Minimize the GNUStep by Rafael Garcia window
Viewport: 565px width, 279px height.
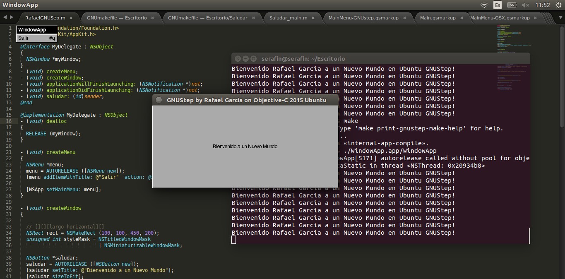(x=159, y=100)
